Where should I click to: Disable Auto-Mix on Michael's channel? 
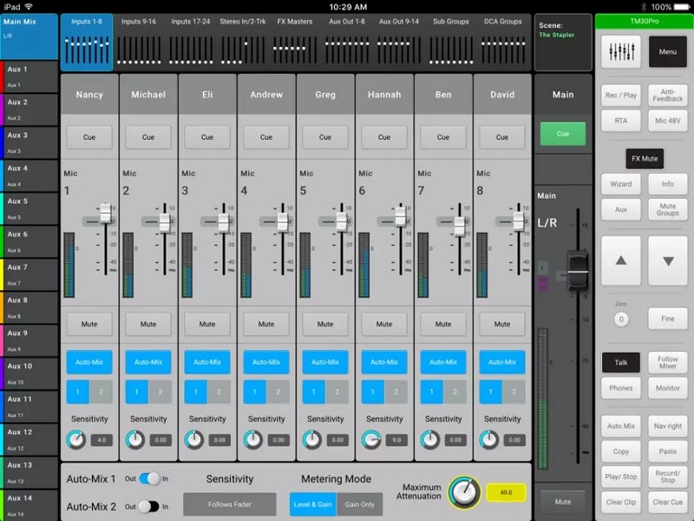coord(148,362)
